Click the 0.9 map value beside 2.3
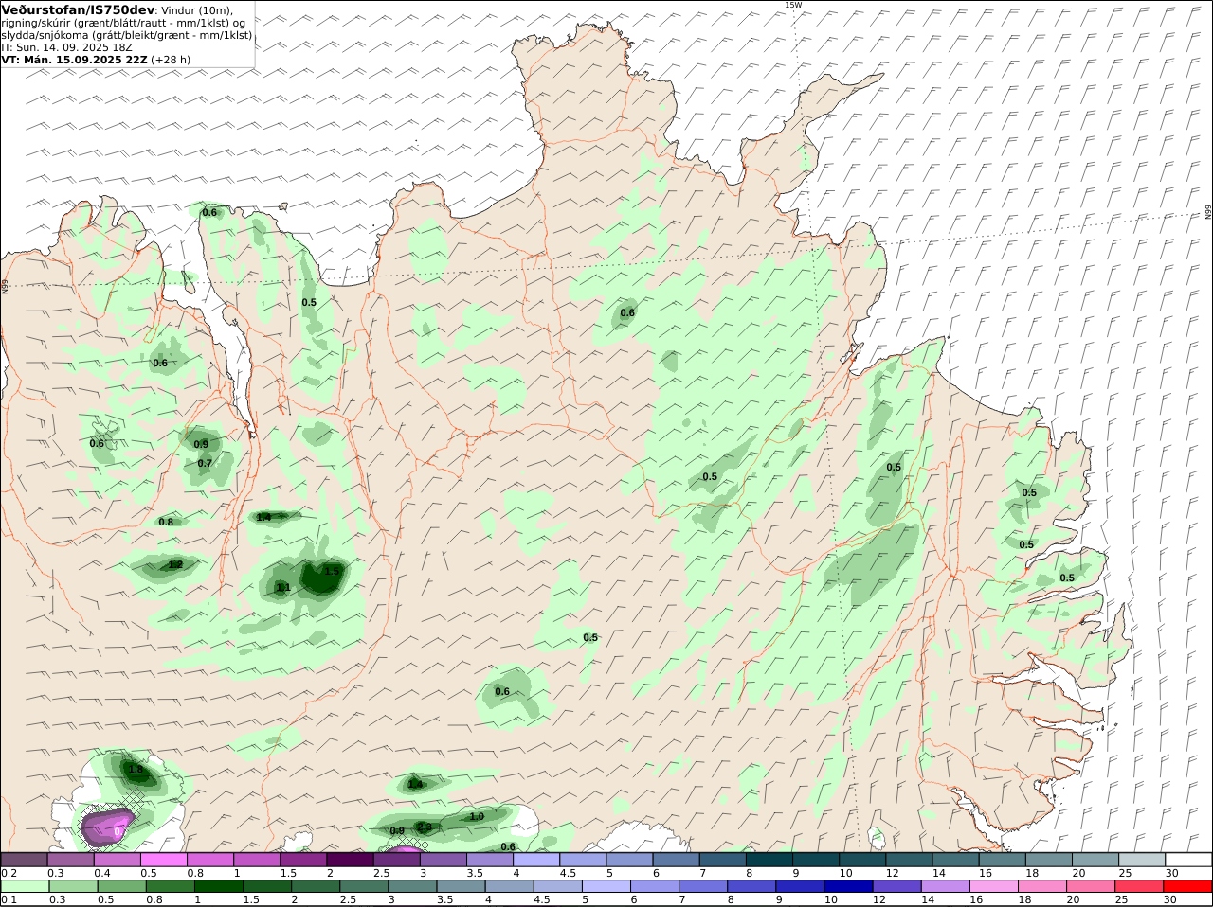This screenshot has height=907, width=1213. click(397, 830)
